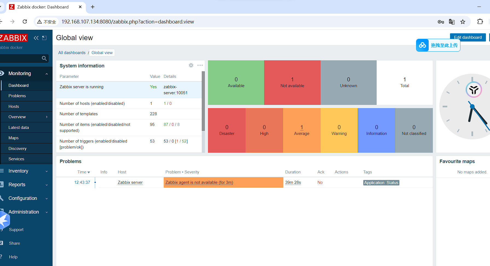This screenshot has height=266, width=490.
Task: Open the browser extensions puzzle icon
Action: click(x=480, y=22)
